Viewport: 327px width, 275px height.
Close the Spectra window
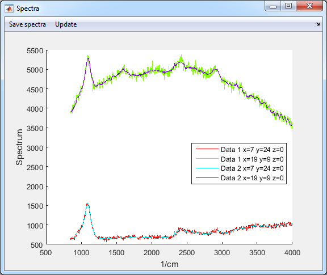point(309,6)
